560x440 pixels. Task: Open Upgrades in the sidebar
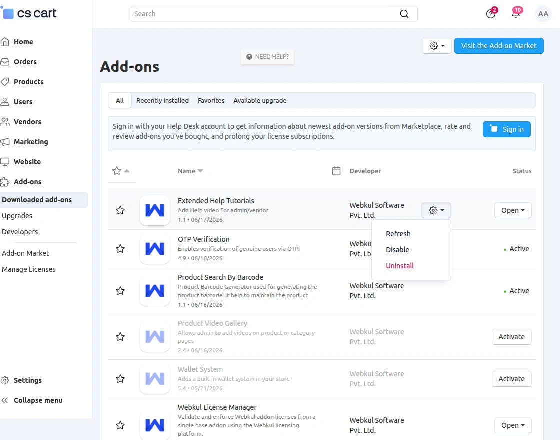tap(17, 216)
